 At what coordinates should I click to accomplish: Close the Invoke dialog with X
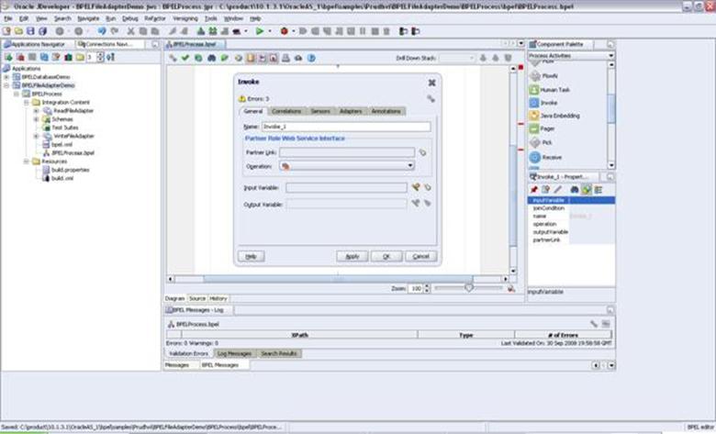[431, 83]
